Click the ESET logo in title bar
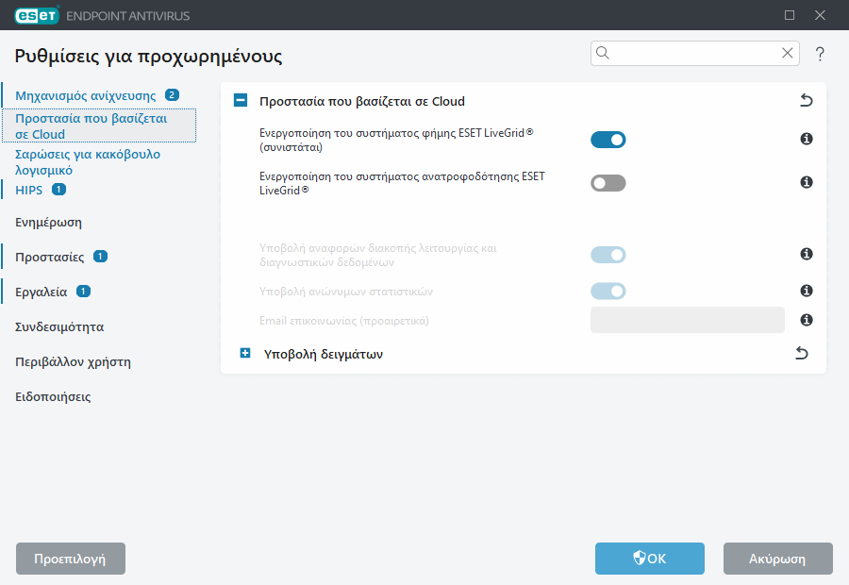The image size is (849, 585). click(37, 15)
